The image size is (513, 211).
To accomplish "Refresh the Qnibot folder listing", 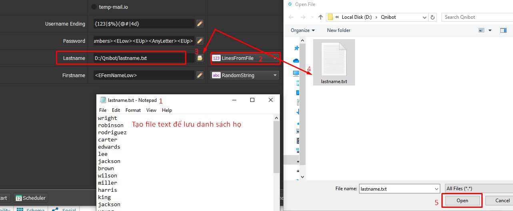I will (432, 17).
